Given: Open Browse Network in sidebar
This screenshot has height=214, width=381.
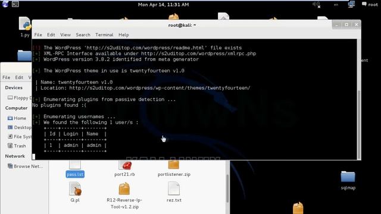Looking at the screenshot, I should (x=25, y=166).
